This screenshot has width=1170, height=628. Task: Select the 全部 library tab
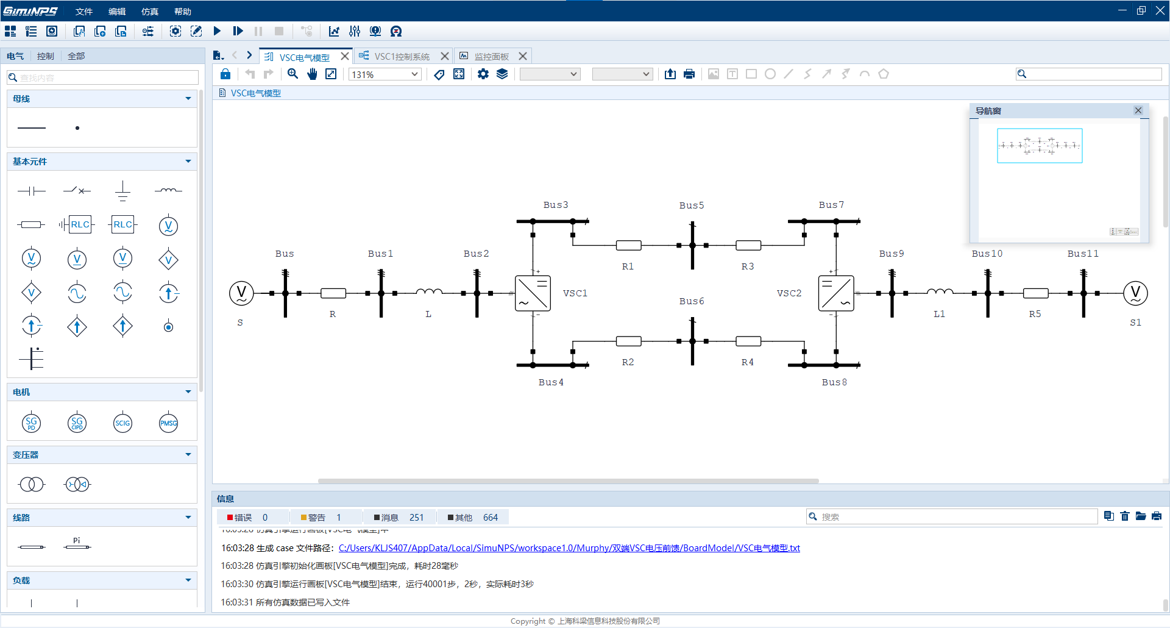tap(76, 56)
